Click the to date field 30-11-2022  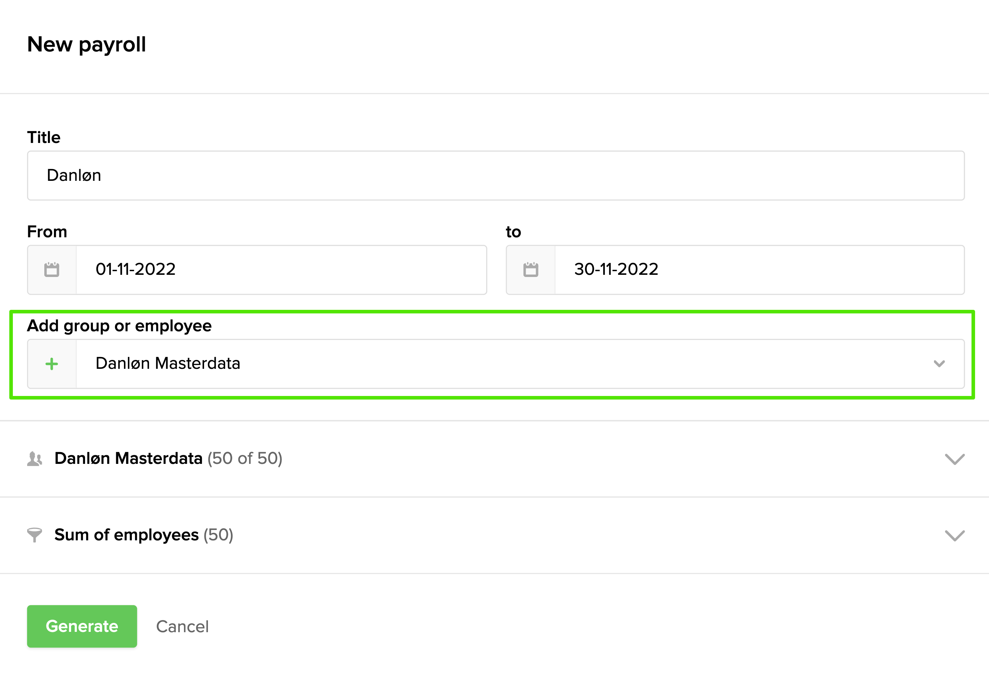(759, 269)
